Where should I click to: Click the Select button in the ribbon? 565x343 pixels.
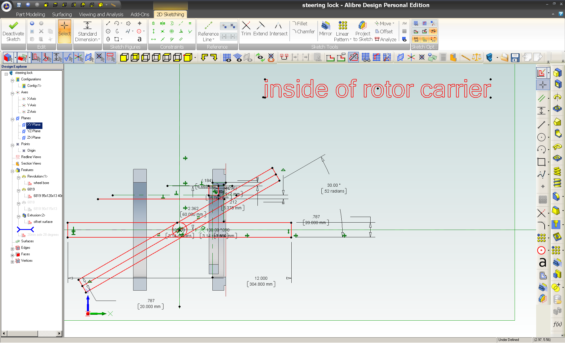point(65,31)
